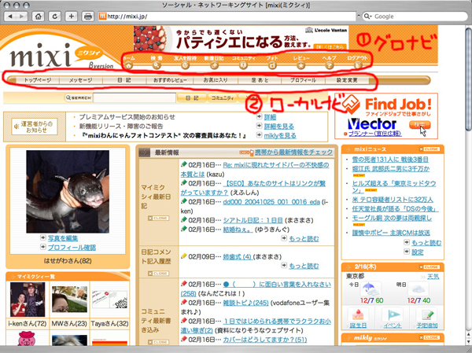Click the コミュニティ community icon in top navigation
This screenshot has height=353, width=472.
(x=243, y=65)
